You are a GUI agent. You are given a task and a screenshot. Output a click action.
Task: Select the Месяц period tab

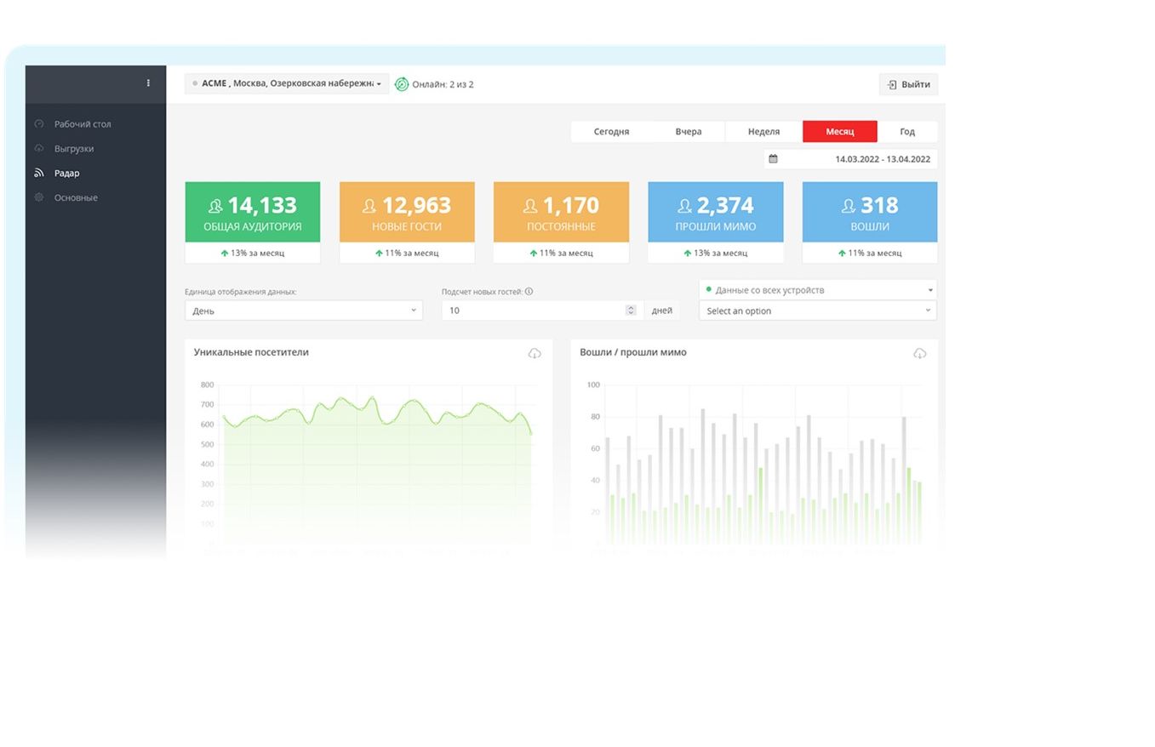[839, 131]
